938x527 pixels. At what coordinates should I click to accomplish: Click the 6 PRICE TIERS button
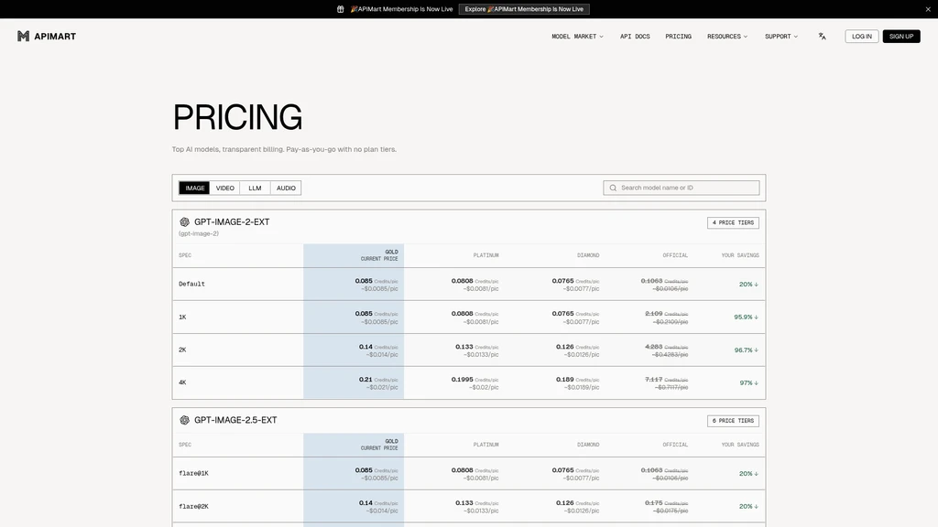pyautogui.click(x=733, y=421)
